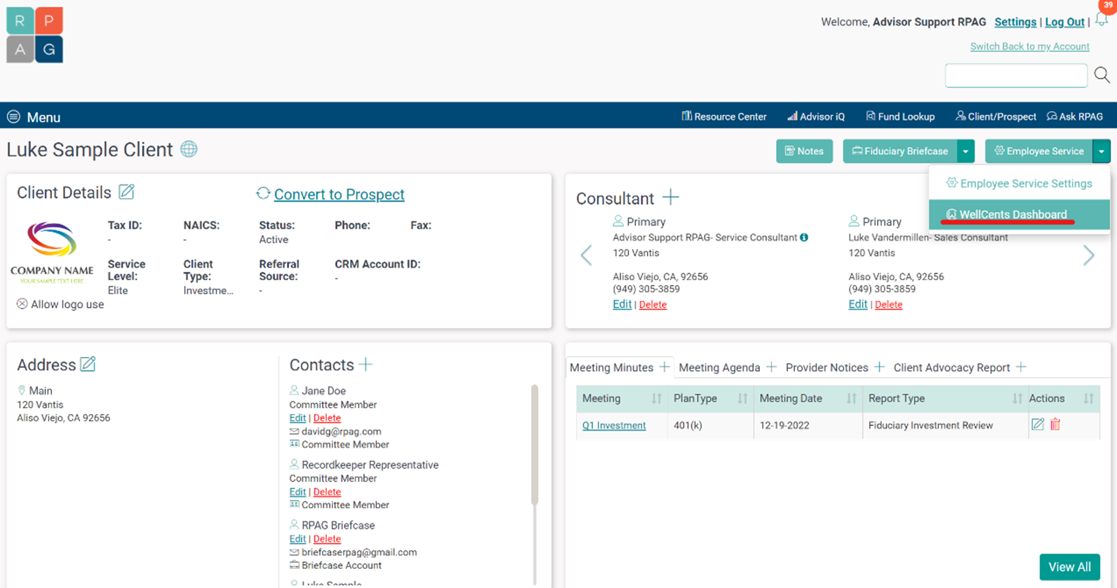Open Resource Center menu
This screenshot has height=588, width=1117.
(x=724, y=117)
